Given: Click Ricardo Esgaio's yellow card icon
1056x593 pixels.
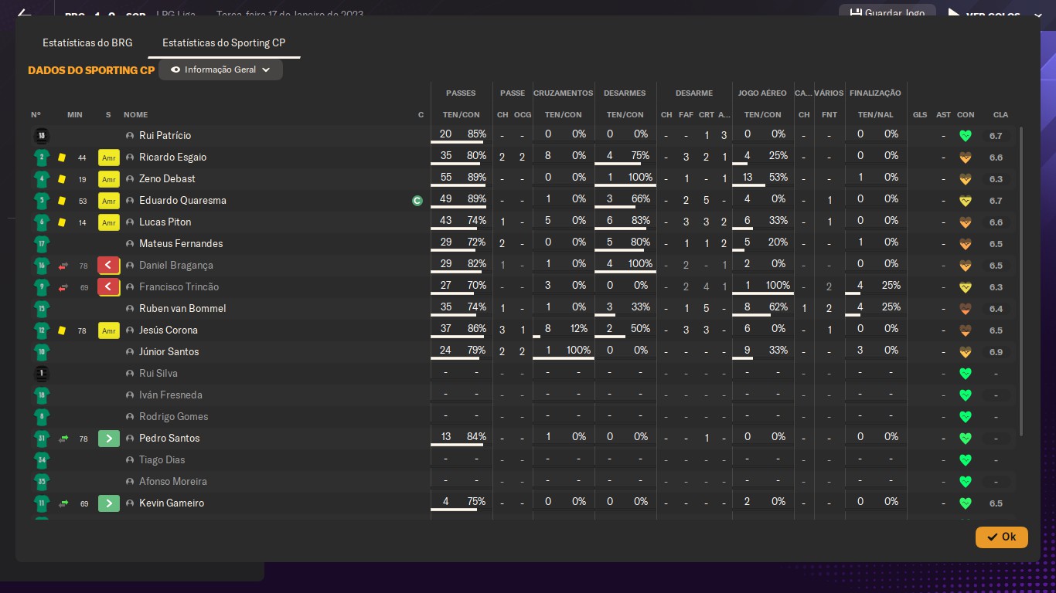Looking at the screenshot, I should [x=62, y=158].
